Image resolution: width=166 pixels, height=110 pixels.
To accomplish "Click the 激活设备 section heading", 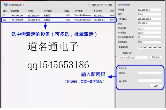I will pyautogui.click(x=123, y=68).
